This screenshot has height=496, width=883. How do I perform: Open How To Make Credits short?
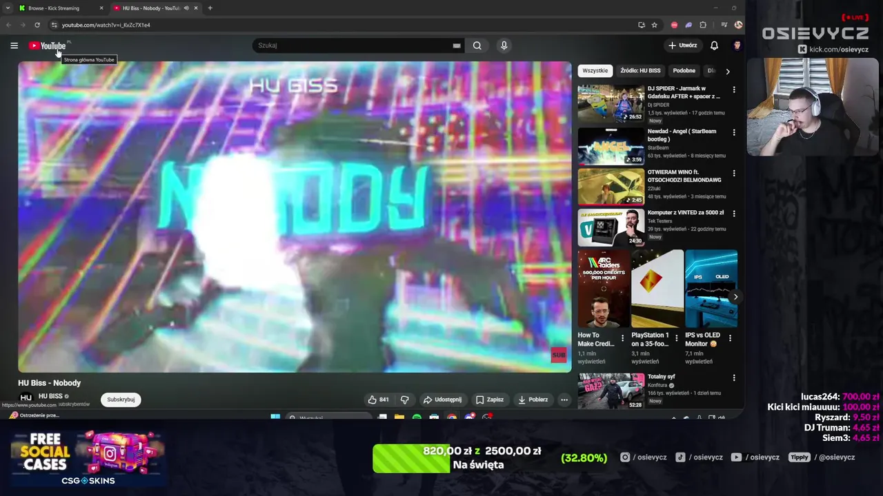point(604,289)
